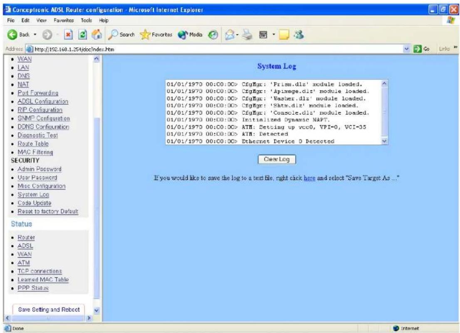
Task: Click the Mail envelope icon
Action: coord(230,35)
